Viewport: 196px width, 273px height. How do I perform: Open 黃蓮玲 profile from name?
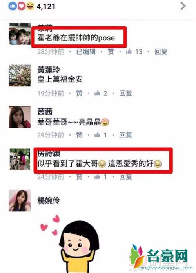49,70
